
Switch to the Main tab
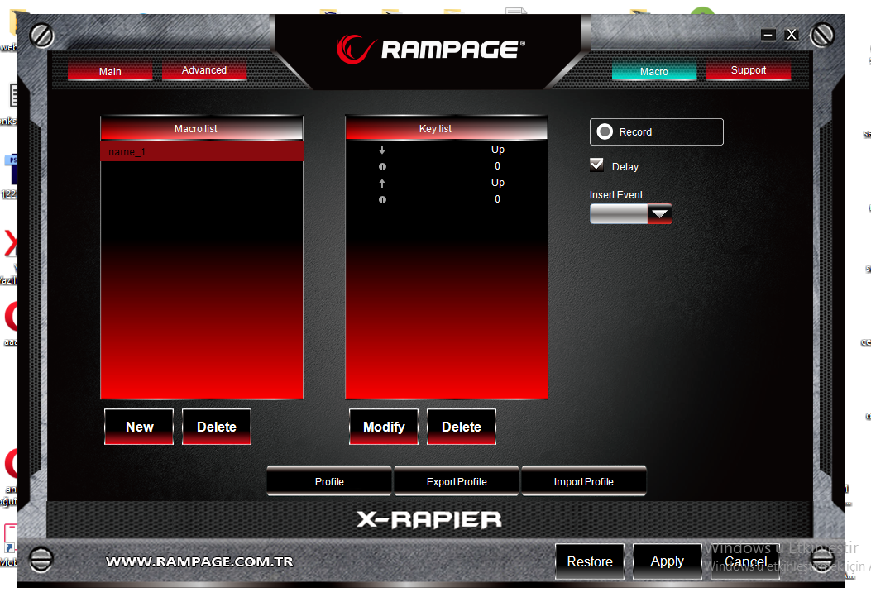pyautogui.click(x=110, y=72)
